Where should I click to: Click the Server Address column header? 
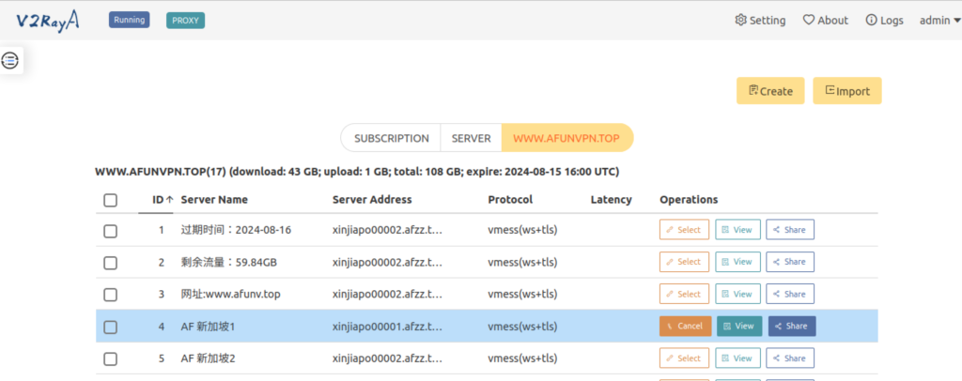(x=372, y=200)
